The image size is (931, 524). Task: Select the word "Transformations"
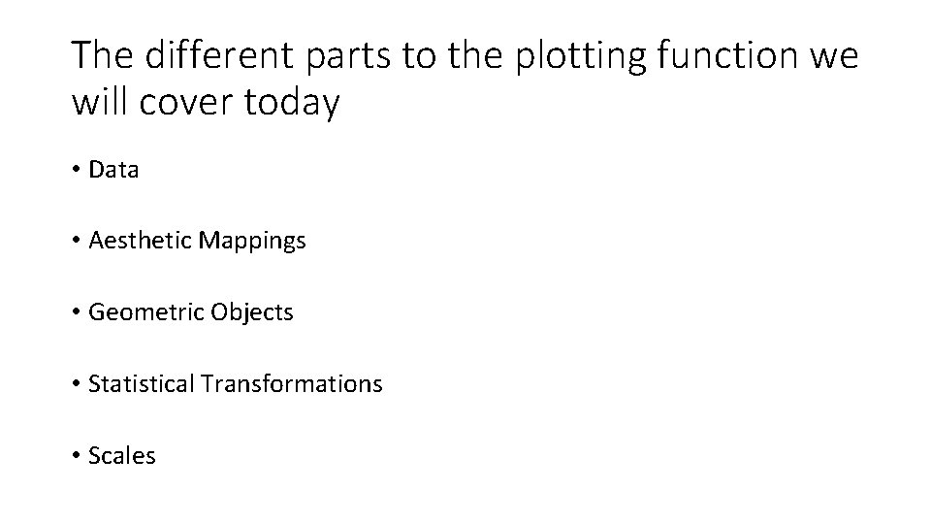pos(291,384)
